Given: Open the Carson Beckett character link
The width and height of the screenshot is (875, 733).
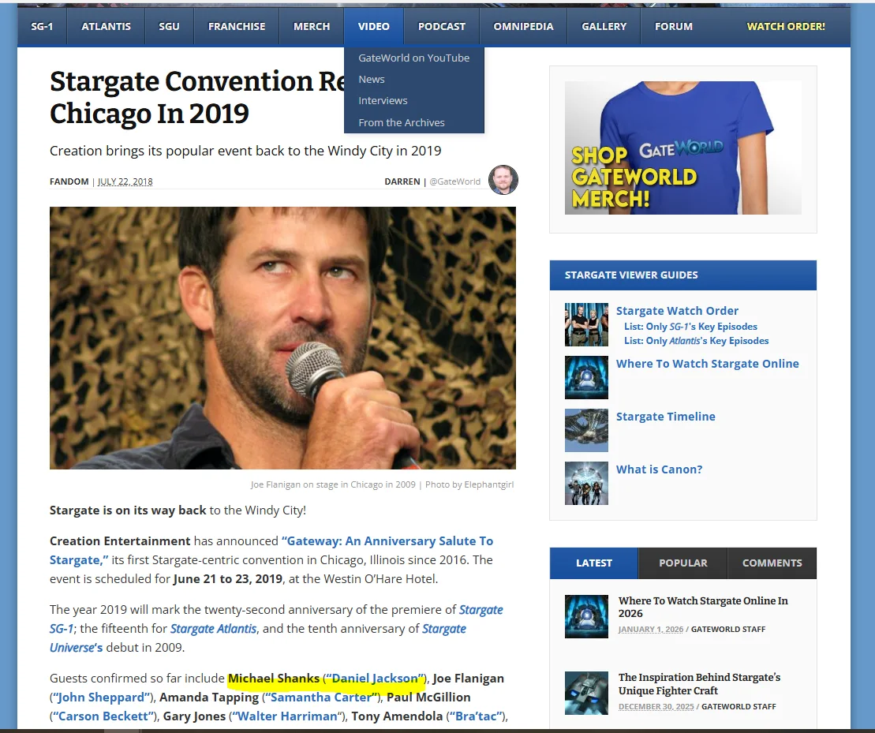Looking at the screenshot, I should (x=103, y=716).
